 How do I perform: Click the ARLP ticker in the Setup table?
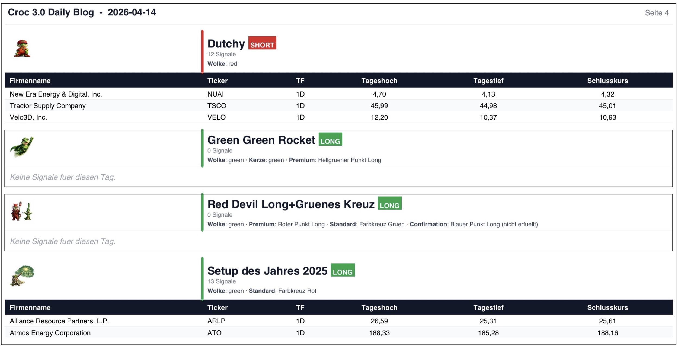(x=216, y=321)
